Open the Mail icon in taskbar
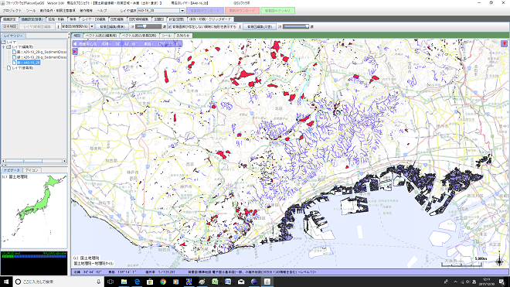 [x=241, y=282]
